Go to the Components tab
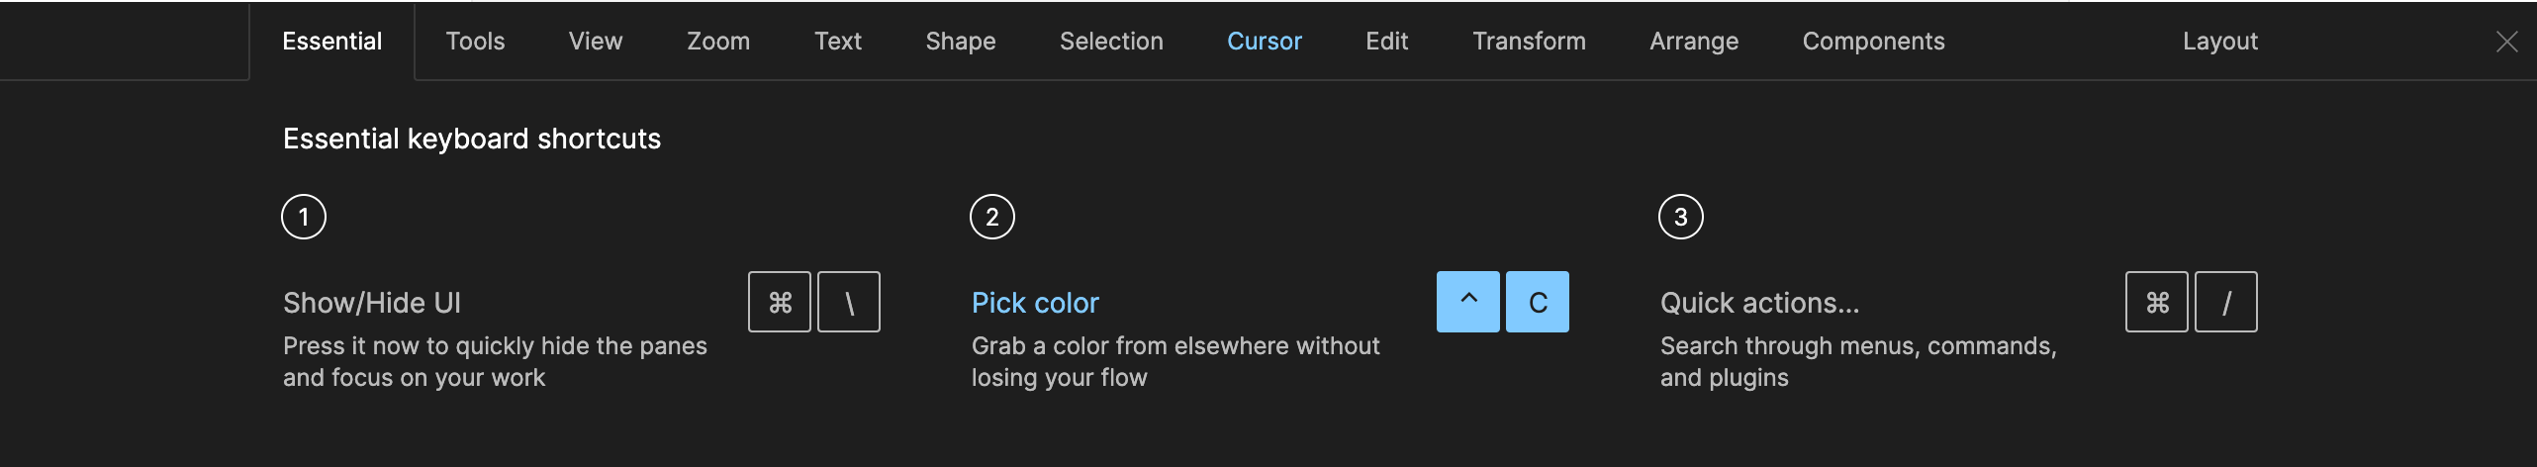Image resolution: width=2537 pixels, height=467 pixels. click(x=1873, y=42)
